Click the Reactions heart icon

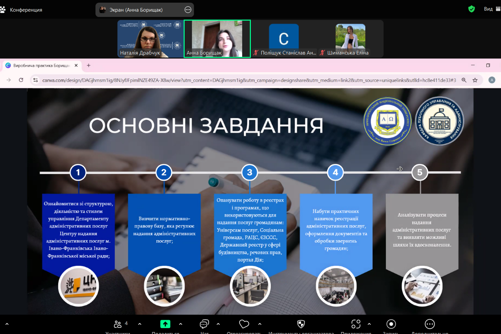tap(244, 324)
